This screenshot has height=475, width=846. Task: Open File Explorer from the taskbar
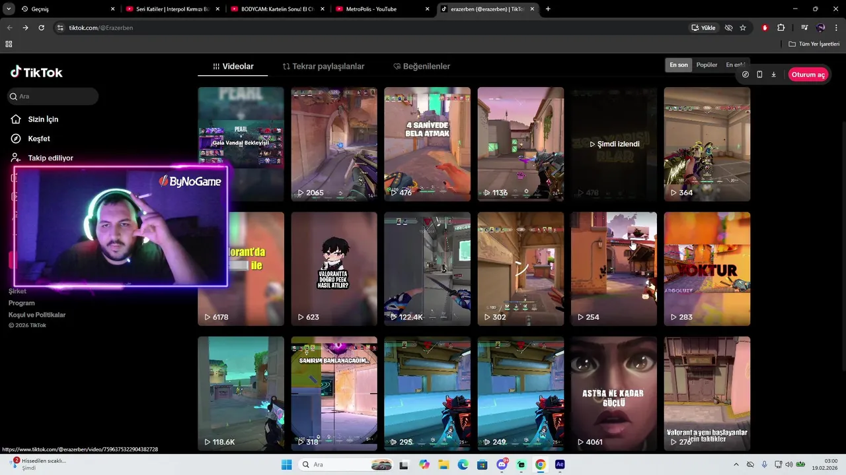coord(443,464)
